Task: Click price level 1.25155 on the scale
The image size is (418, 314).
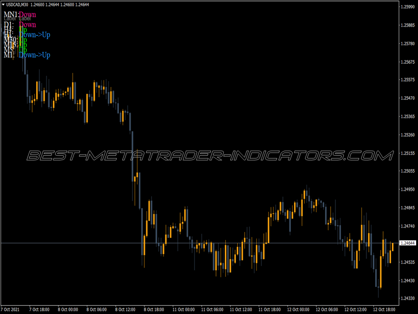Action: click(x=408, y=153)
